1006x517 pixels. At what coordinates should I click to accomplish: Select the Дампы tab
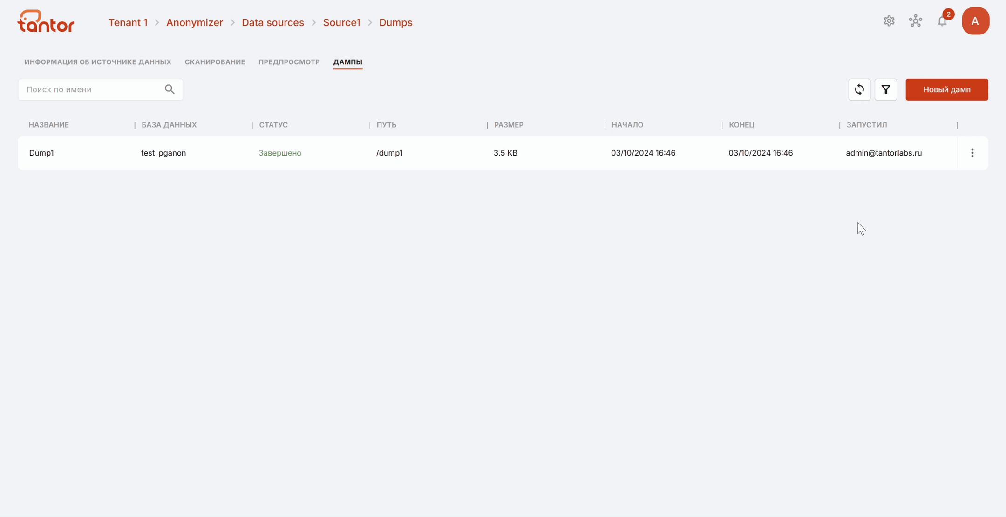click(x=347, y=62)
